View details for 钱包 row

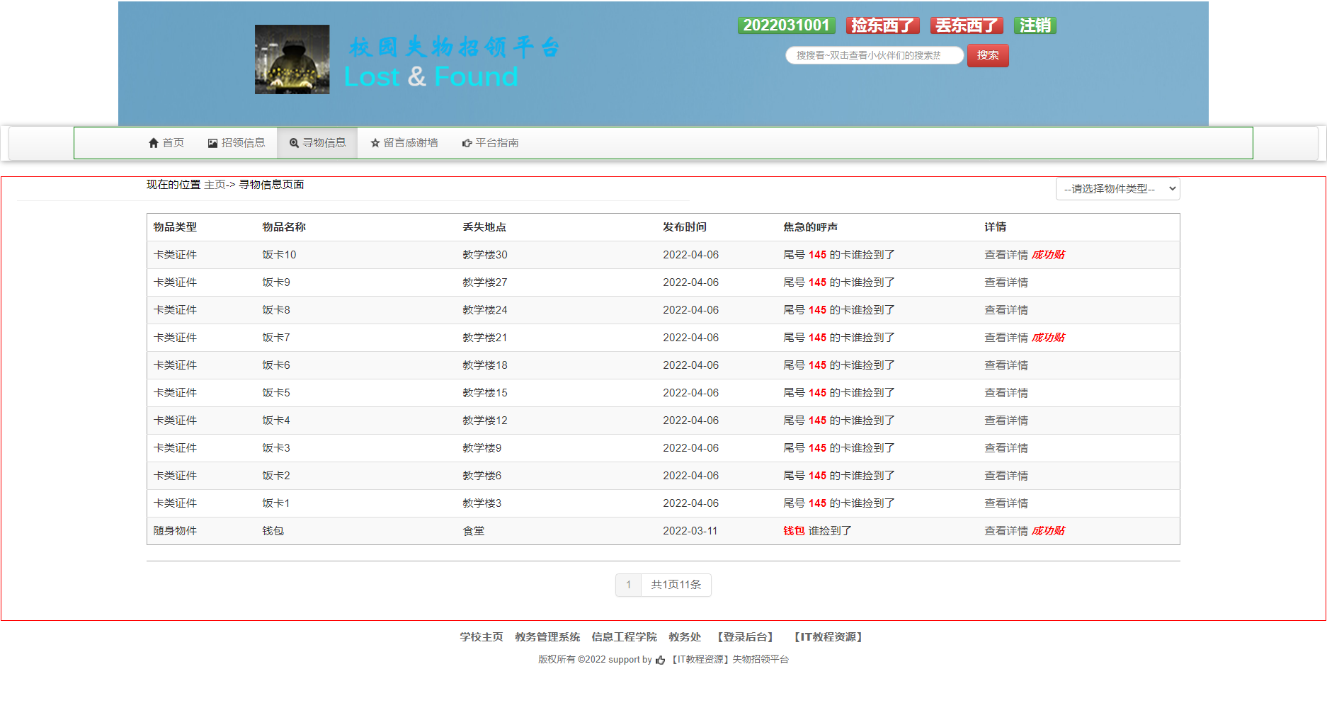click(x=1006, y=531)
